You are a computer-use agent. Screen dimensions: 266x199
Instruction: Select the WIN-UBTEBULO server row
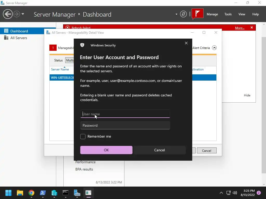pos(133,77)
